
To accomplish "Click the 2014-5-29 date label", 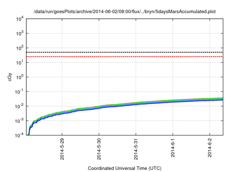I will click(x=62, y=149).
